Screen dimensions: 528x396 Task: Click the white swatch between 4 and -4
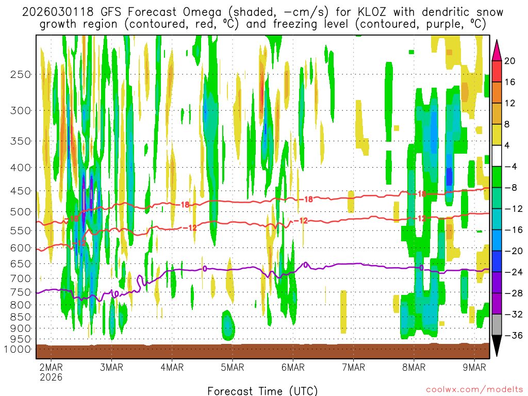tap(497, 156)
